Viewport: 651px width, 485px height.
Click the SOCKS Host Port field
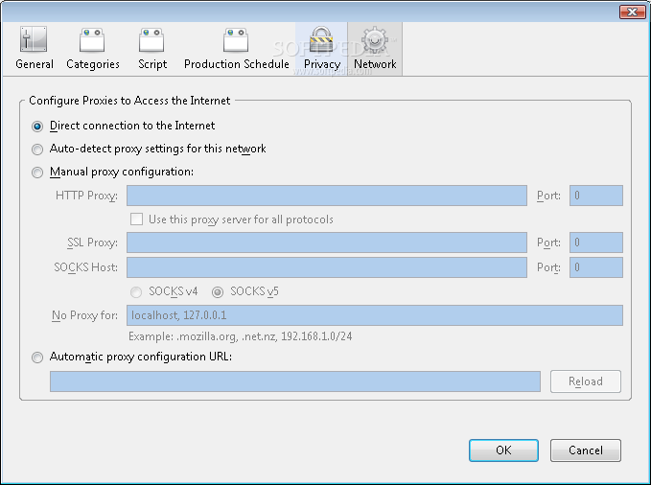[x=595, y=267]
